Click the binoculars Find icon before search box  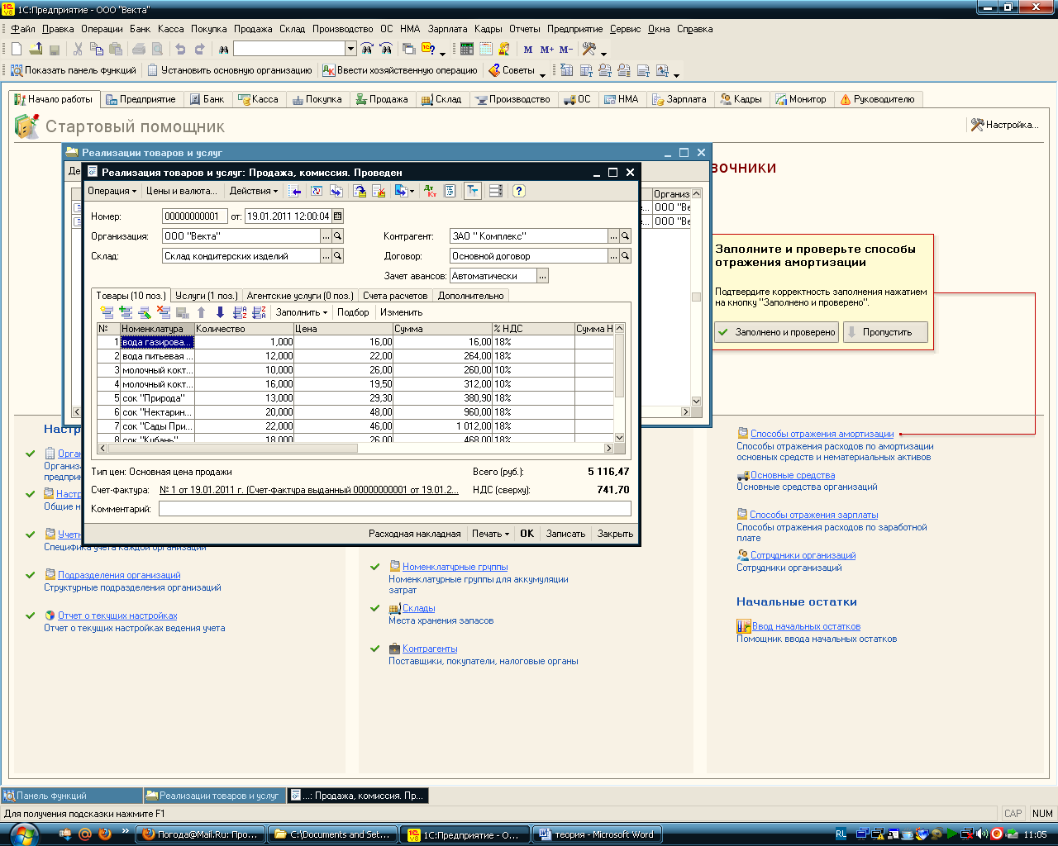[222, 50]
